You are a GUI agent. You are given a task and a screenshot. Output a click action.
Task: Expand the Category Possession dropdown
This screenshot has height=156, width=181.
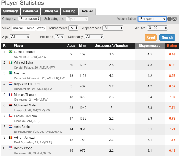coord(29,19)
